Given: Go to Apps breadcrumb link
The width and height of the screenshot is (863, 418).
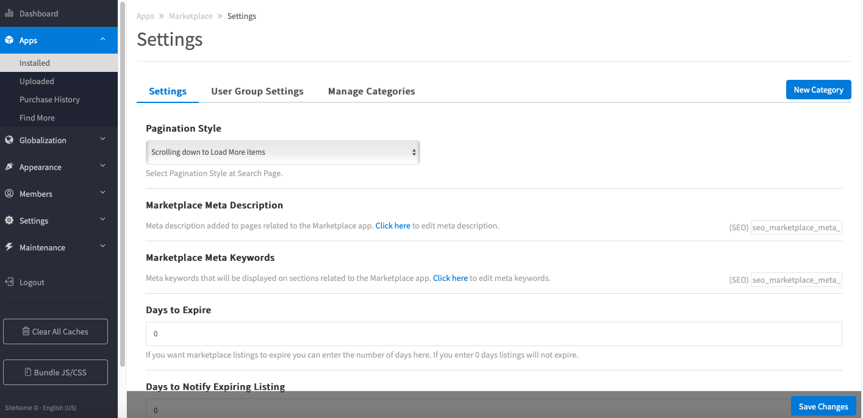Looking at the screenshot, I should click(145, 16).
